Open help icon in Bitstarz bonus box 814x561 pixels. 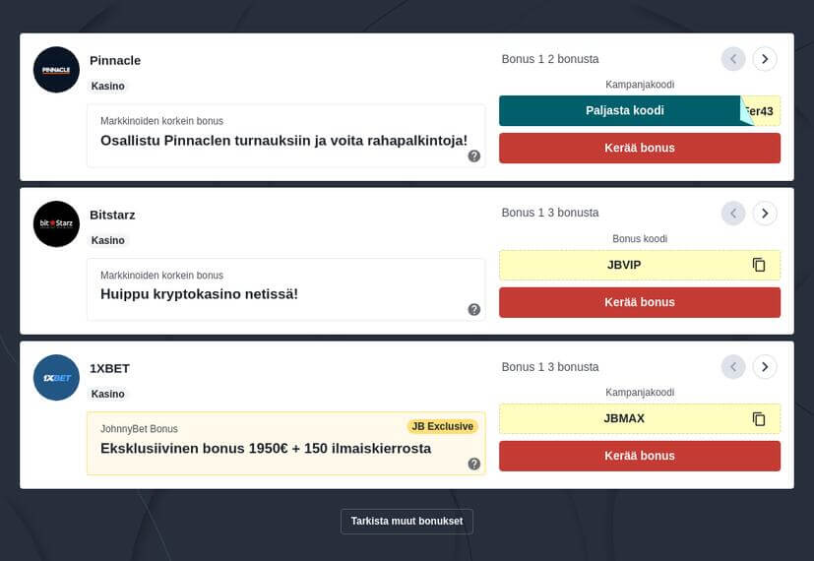click(x=473, y=309)
